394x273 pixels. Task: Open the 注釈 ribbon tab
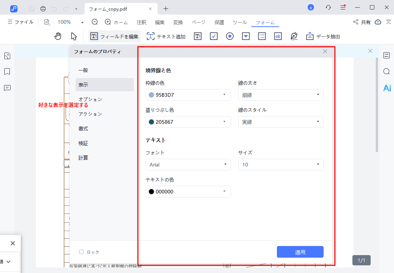click(141, 22)
